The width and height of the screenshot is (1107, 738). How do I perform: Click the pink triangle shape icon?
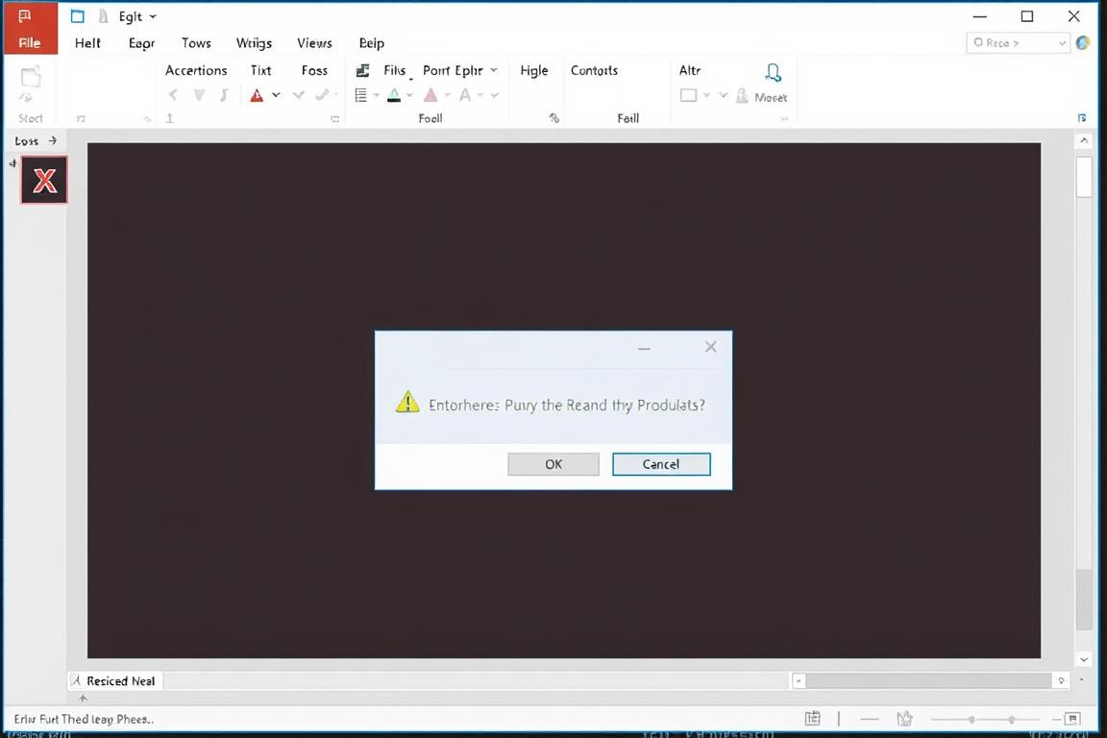(430, 95)
